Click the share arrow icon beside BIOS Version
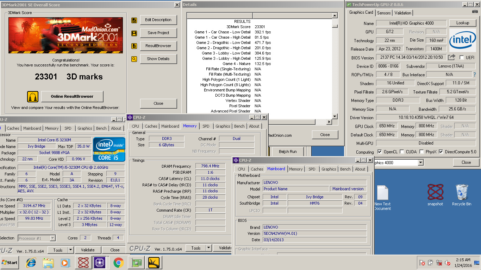 451,57
